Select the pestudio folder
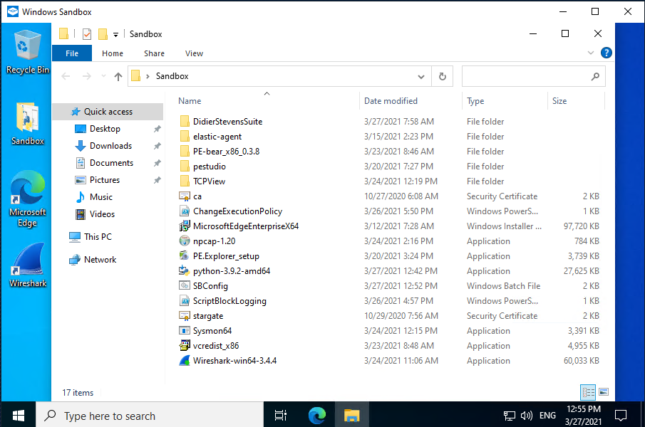The height and width of the screenshot is (427, 645). pyautogui.click(x=210, y=167)
